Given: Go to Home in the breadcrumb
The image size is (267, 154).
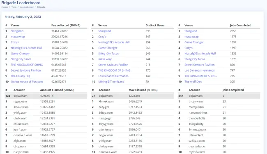Looking at the screenshot, I should click(x=5, y=7).
